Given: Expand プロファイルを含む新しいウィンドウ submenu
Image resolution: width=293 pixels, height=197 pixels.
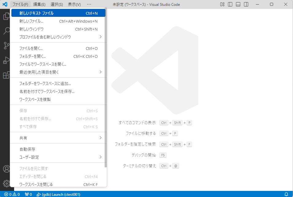Looking at the screenshot, I should click(x=58, y=37).
